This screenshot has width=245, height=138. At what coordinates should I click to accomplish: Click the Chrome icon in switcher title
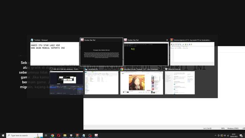coord(122,69)
